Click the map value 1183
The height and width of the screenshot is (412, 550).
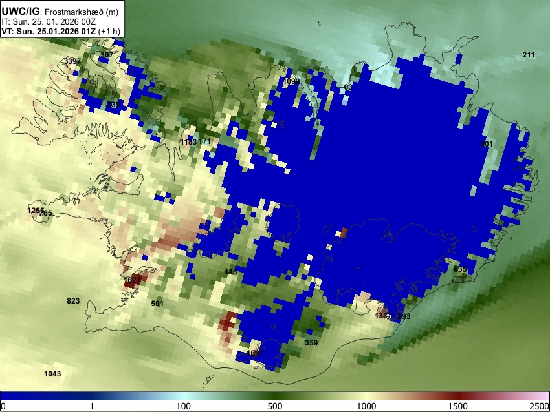[188, 142]
